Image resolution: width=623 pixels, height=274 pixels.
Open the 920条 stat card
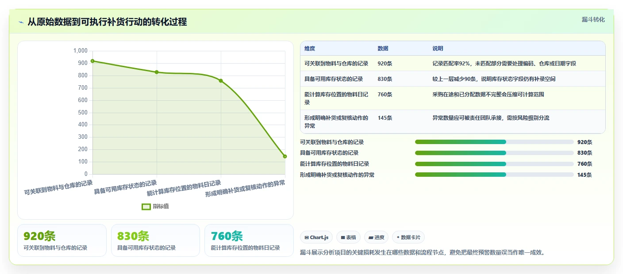click(62, 240)
